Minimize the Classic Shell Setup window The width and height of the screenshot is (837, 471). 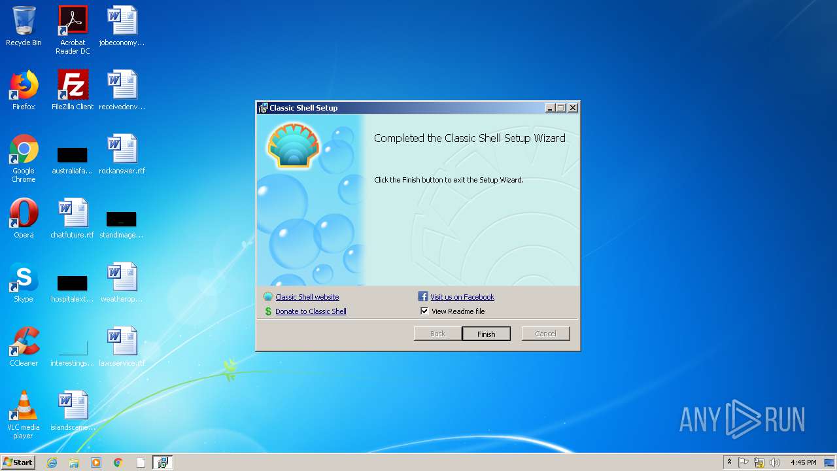(x=550, y=108)
